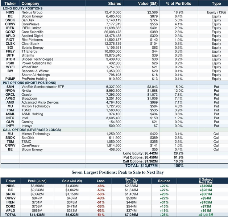Select the Value ($M) column header
The height and width of the screenshot is (218, 228).
pyautogui.click(x=148, y=4)
